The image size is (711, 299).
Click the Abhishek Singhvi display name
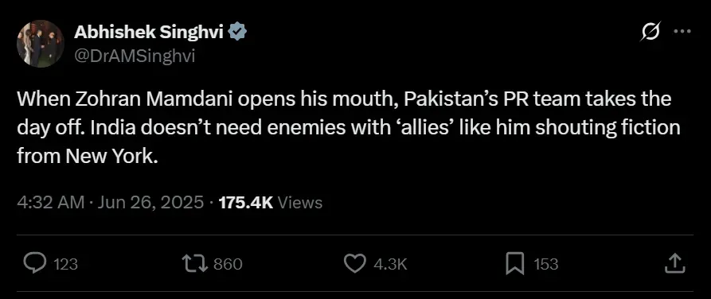pyautogui.click(x=149, y=32)
